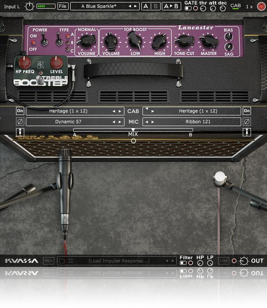This screenshot has height=308, width=267.
Task: Click the Ribbon 121 microphone on right
Action: (220, 178)
